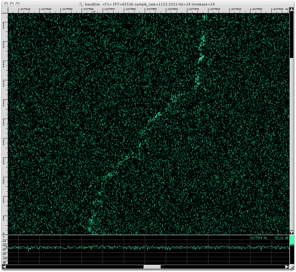The image size is (296, 272).
Task: Click the 150 mark on time ruler
Action: point(4,181)
